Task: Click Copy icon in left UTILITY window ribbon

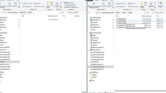Action: (x=9, y=4)
